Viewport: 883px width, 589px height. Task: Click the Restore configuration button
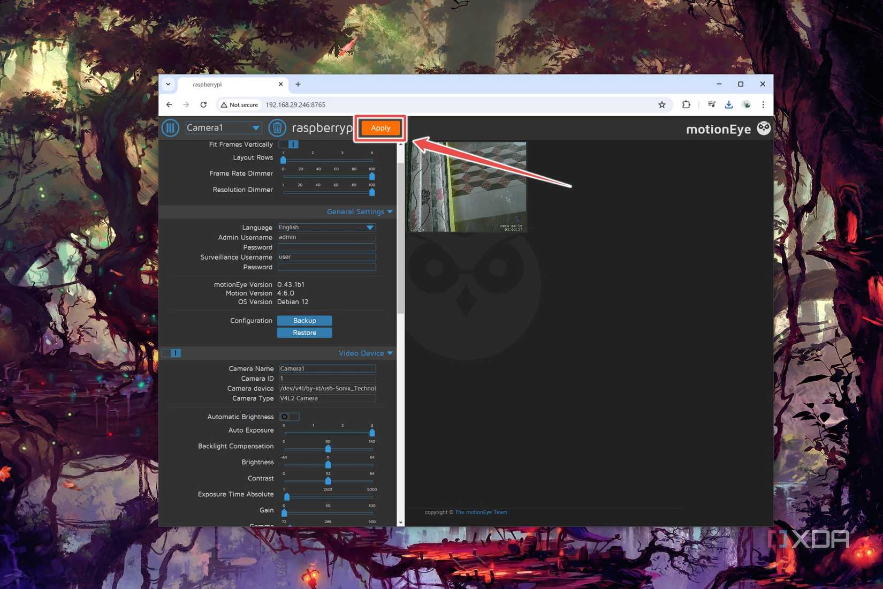tap(305, 333)
